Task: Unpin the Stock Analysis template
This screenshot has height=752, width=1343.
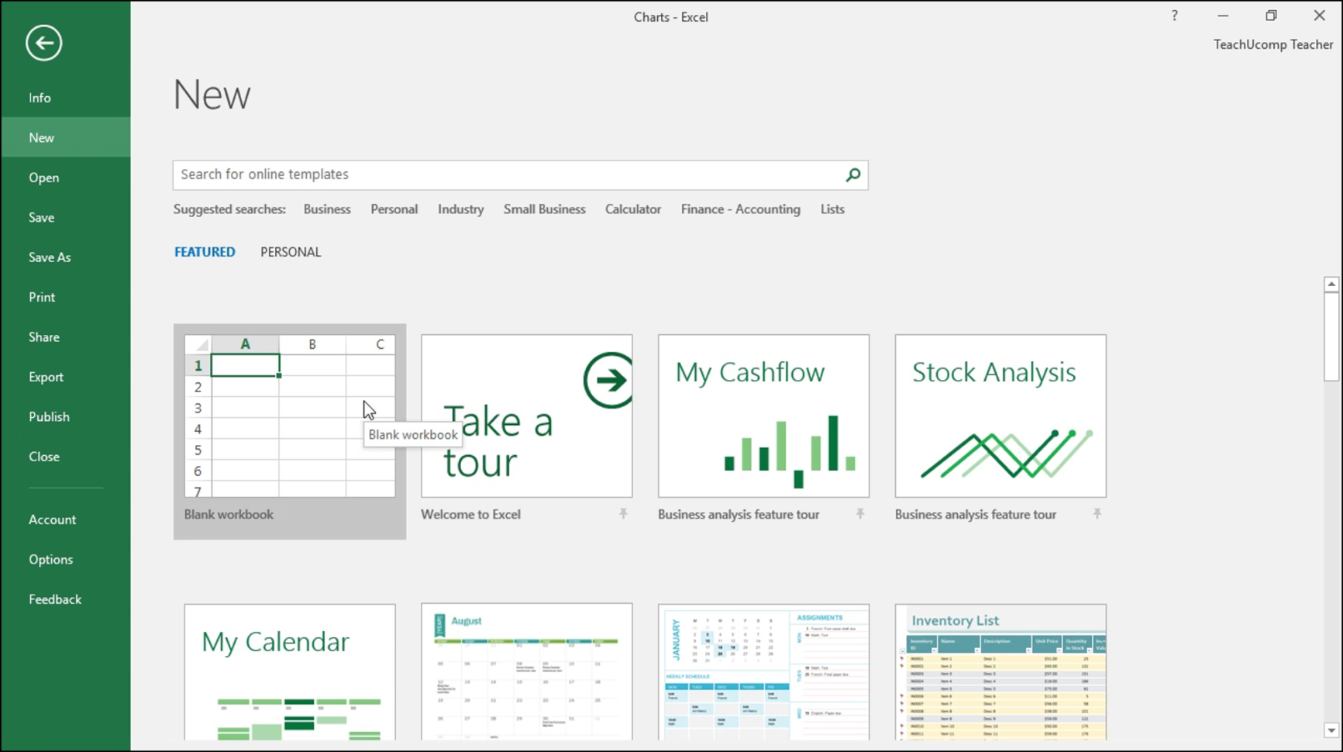Action: [1098, 514]
